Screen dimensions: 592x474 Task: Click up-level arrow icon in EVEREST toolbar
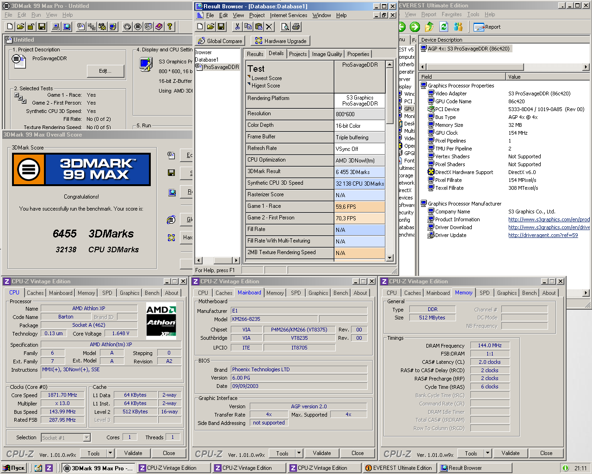430,27
